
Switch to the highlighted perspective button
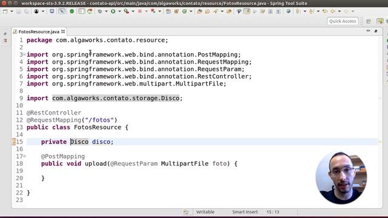[x=380, y=22]
